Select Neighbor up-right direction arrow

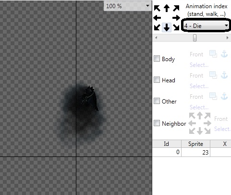(x=207, y=116)
